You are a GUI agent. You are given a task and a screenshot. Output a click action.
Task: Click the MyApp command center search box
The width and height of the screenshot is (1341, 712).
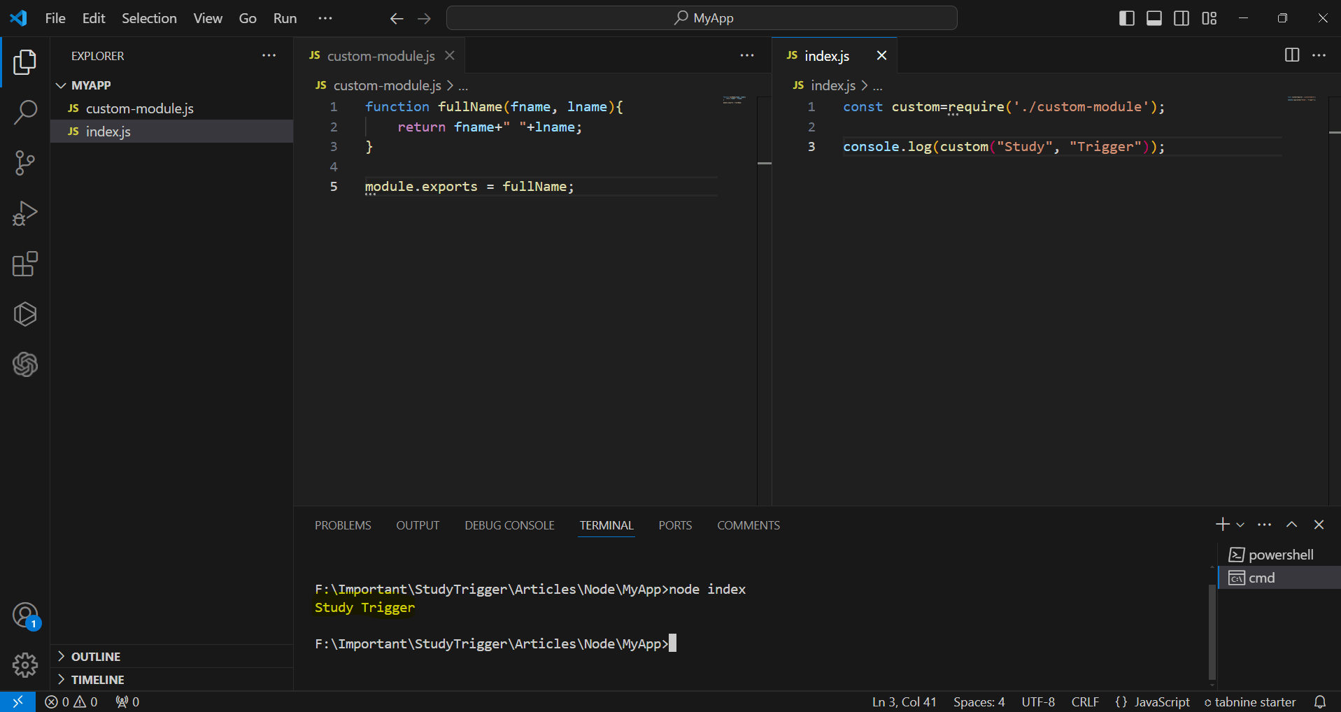click(702, 18)
